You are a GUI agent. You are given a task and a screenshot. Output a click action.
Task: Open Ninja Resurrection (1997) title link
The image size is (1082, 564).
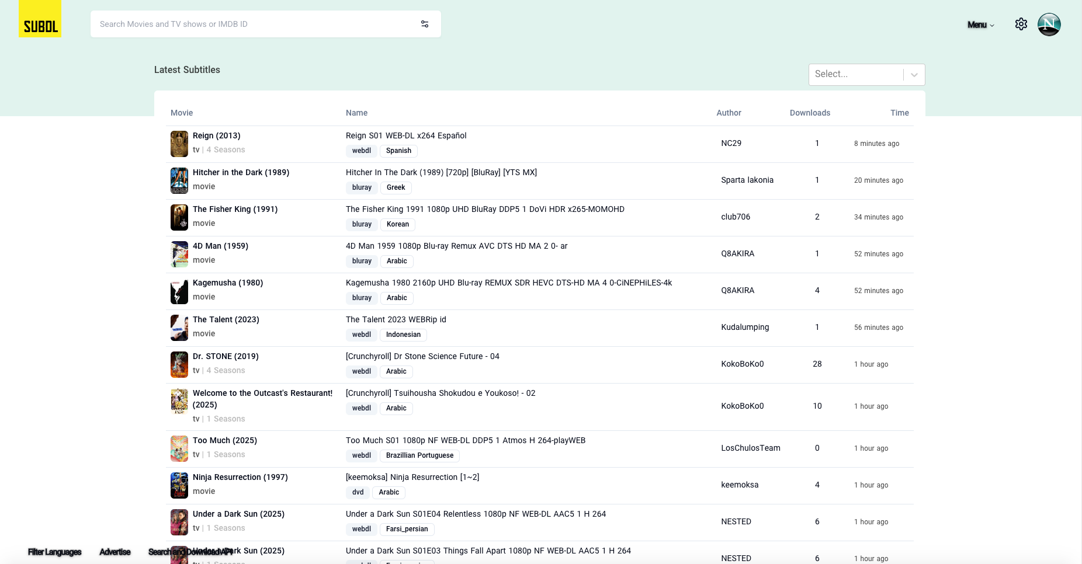tap(240, 477)
